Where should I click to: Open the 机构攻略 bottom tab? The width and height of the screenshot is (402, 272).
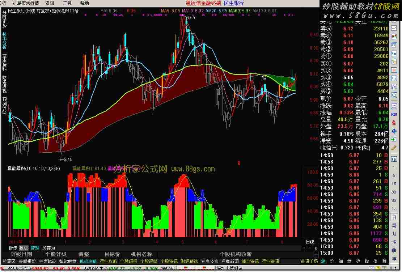coord(88,262)
